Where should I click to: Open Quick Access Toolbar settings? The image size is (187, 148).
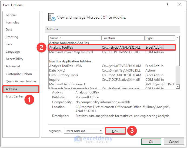coord(21,81)
